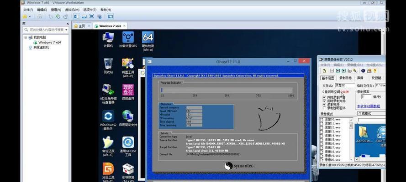Open the 硬件检测 (64) desktop icon
This screenshot has height=182, width=406.
pos(148,41)
